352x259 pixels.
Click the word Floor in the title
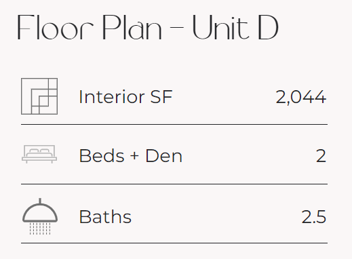(x=56, y=28)
